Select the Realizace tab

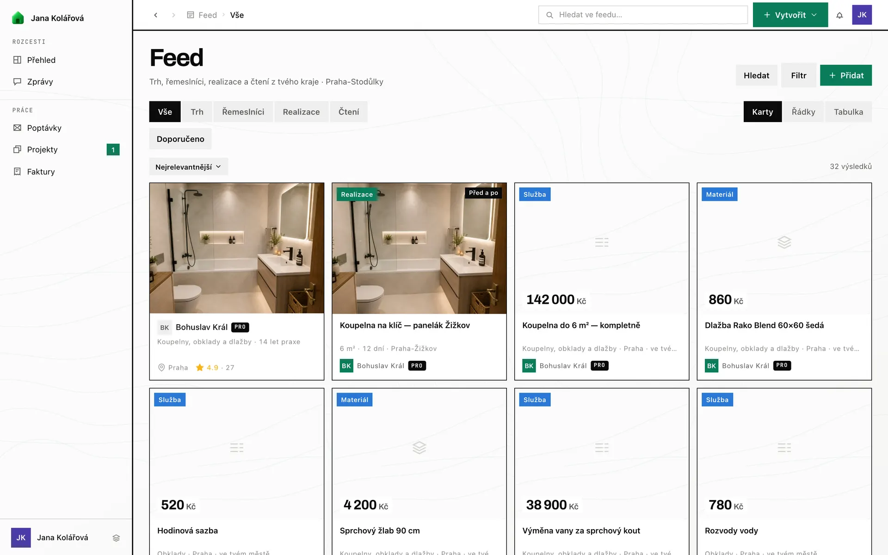(301, 112)
